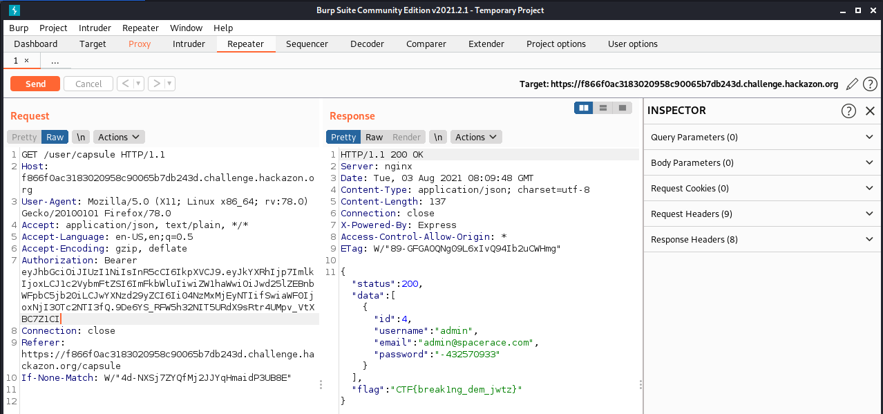
Task: Toggle Request newline \n display button
Action: (81, 137)
